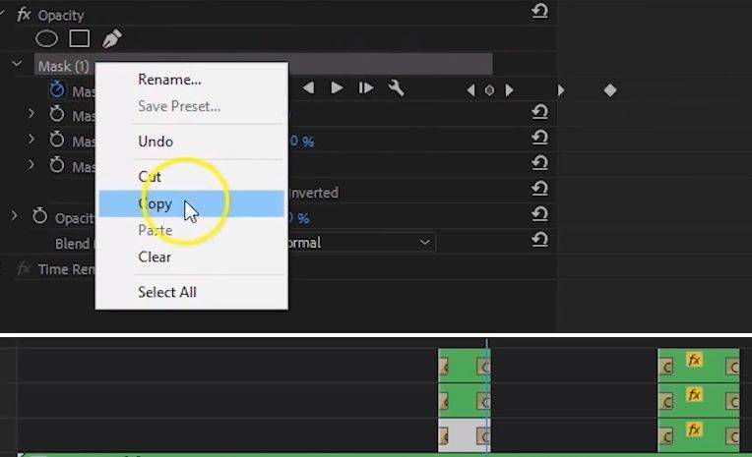
Task: Reset the Opacity effect with top reset arrow
Action: tap(539, 12)
